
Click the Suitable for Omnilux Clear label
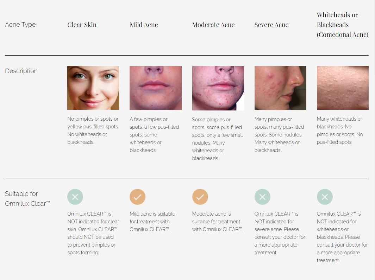[27, 198]
